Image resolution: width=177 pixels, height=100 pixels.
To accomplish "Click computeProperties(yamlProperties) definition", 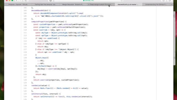I will click(48, 22).
